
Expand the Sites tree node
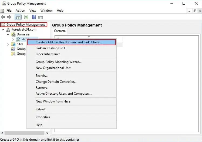8,44
